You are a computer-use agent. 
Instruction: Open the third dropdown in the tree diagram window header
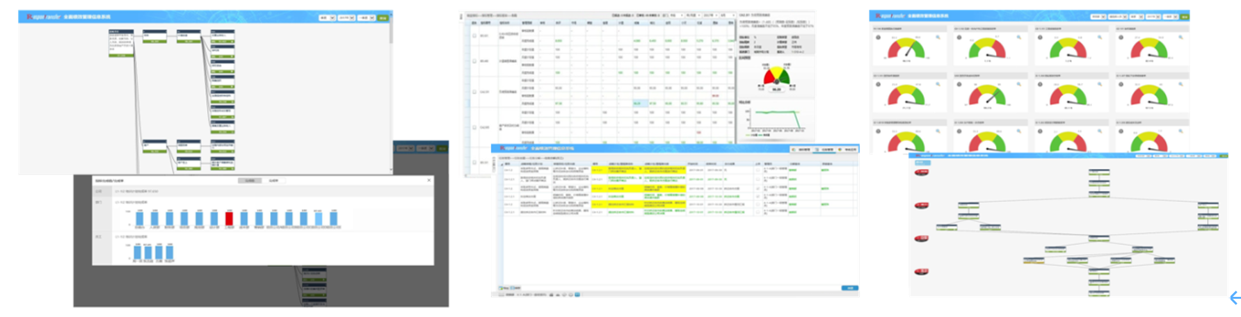tap(367, 17)
